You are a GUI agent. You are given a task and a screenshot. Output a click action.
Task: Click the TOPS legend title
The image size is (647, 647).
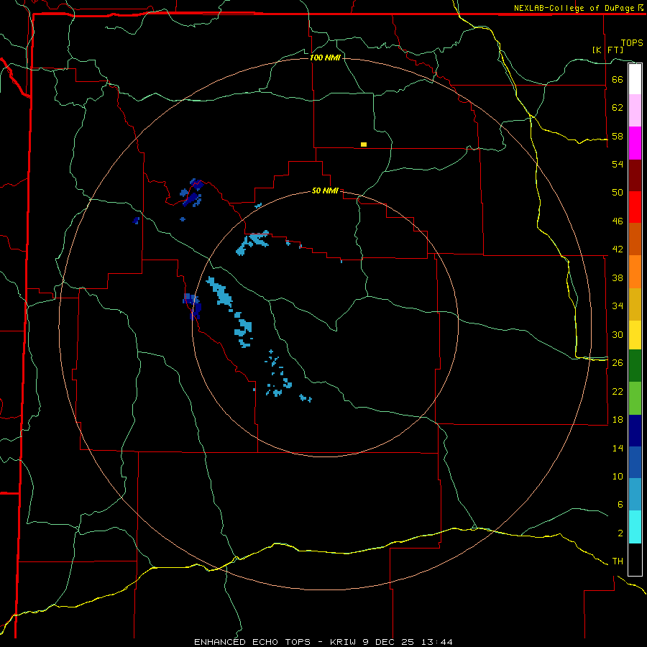coord(632,43)
